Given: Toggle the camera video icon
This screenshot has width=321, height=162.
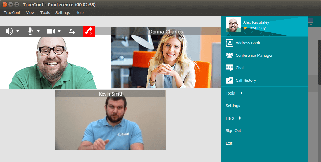Looking at the screenshot, I should [50, 31].
